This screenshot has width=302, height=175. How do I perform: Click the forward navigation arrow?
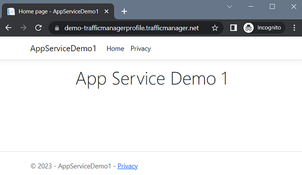click(23, 28)
